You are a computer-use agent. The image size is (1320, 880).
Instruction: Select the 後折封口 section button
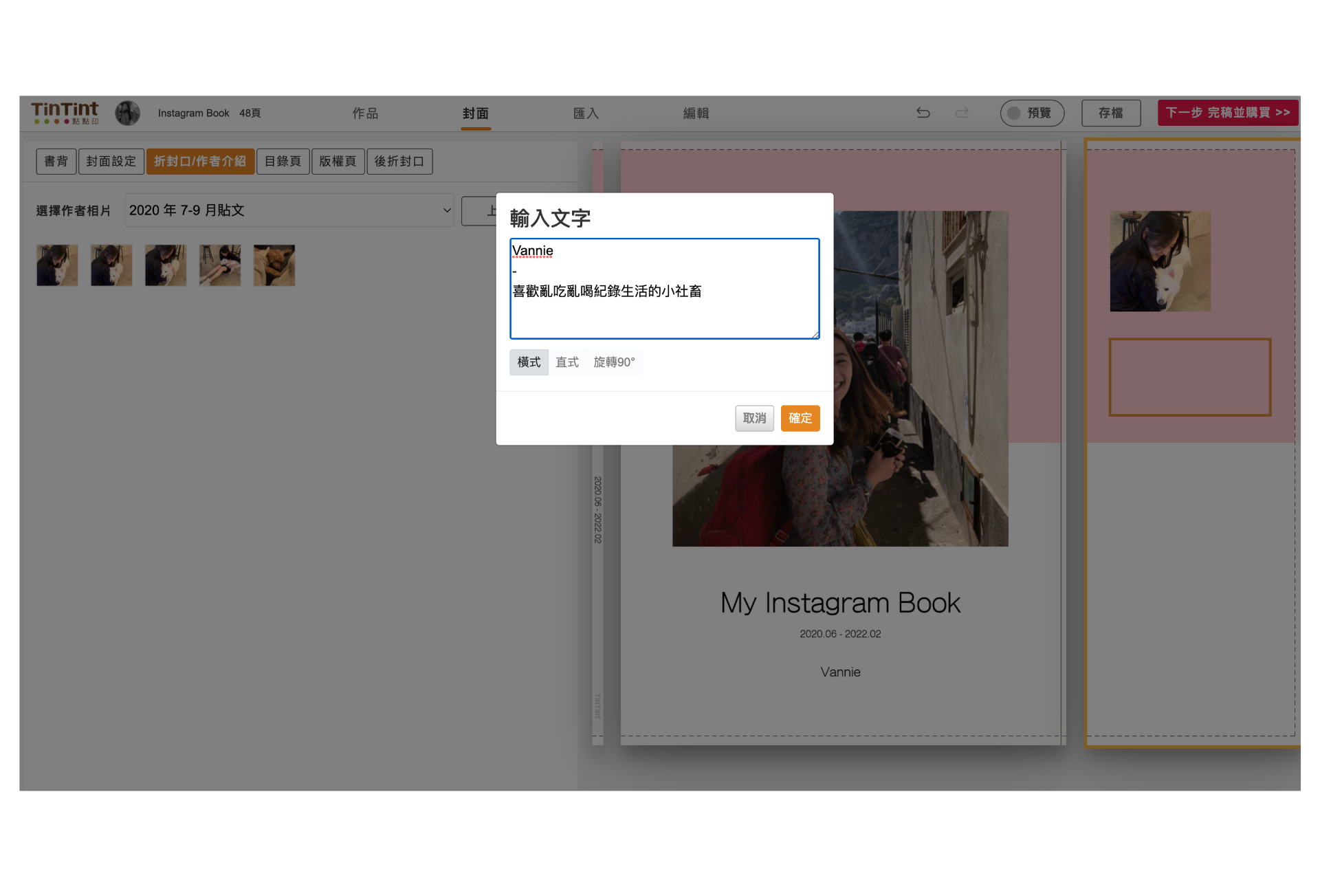pos(399,162)
